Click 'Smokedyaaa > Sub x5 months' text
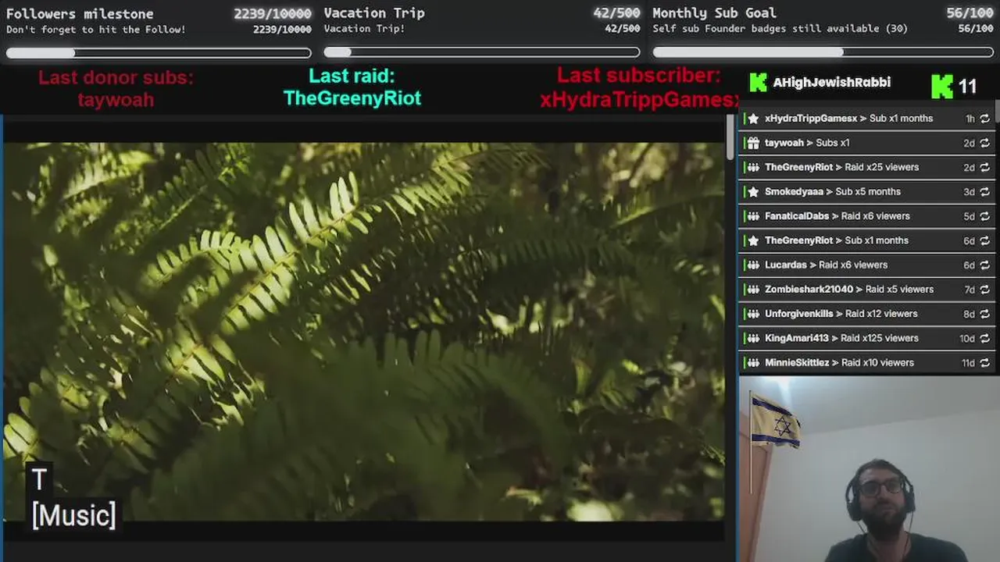 click(833, 191)
